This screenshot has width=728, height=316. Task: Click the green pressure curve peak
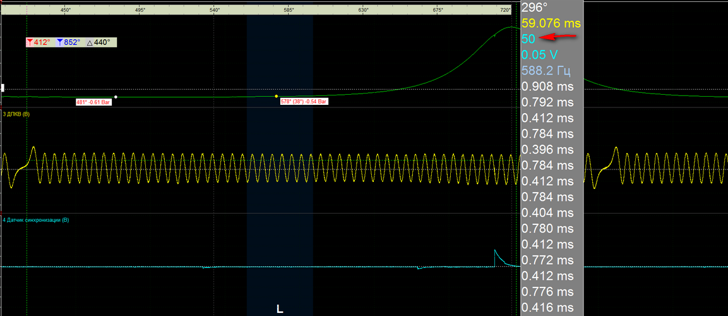511,27
